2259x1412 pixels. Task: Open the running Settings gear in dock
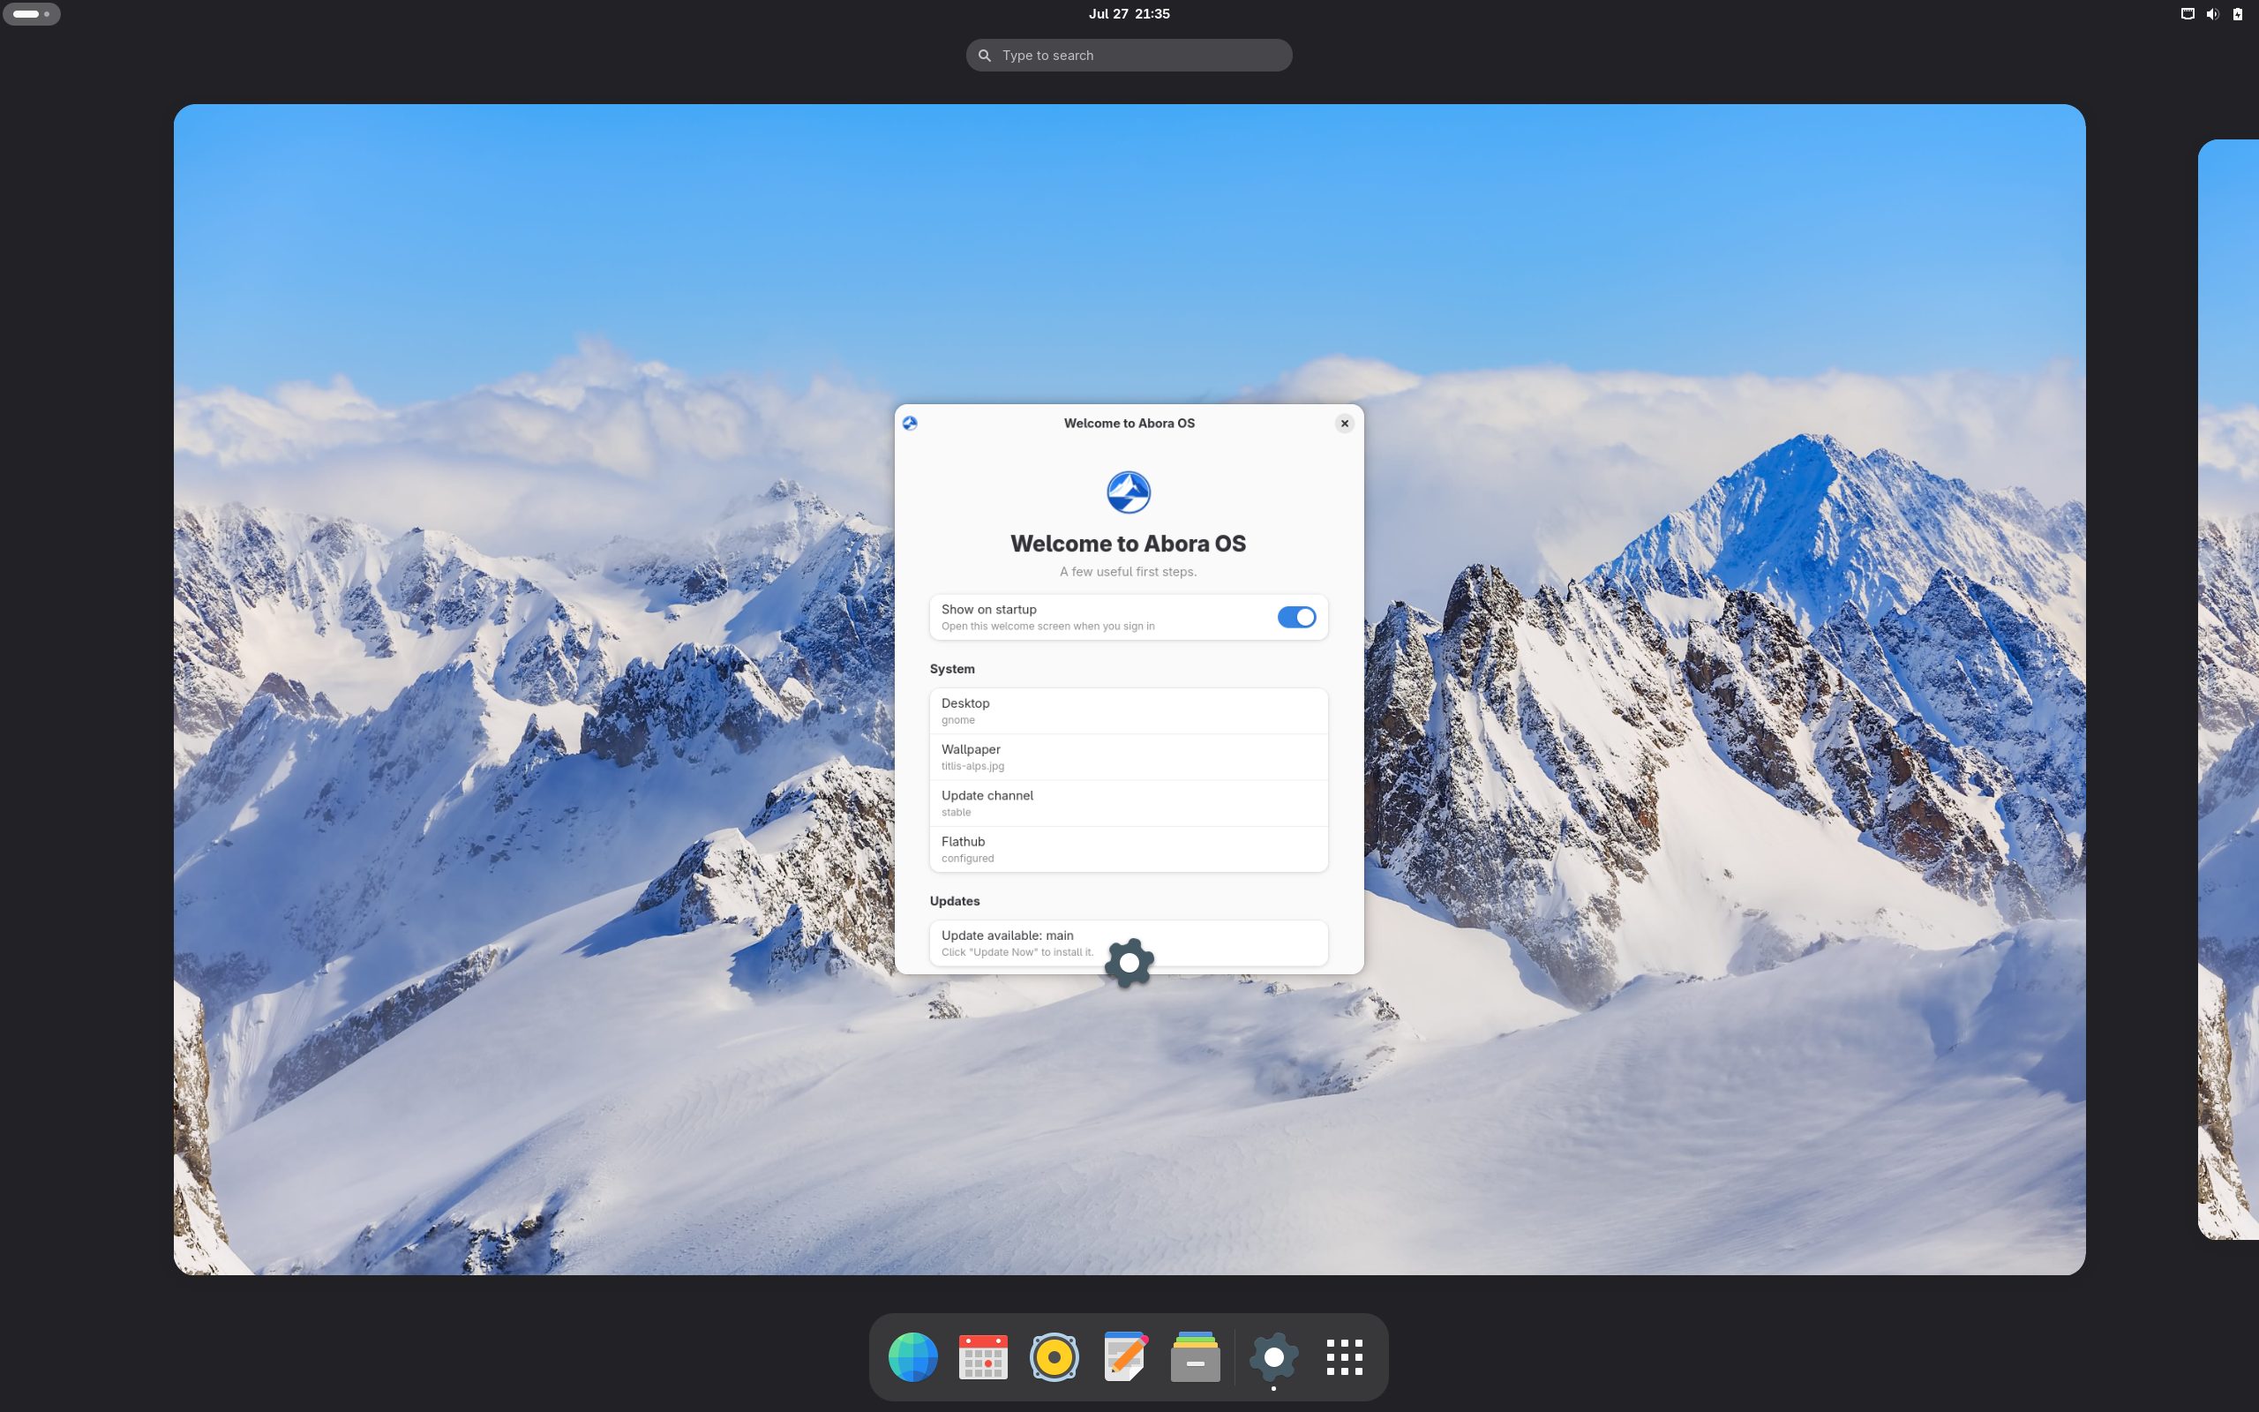coord(1273,1357)
